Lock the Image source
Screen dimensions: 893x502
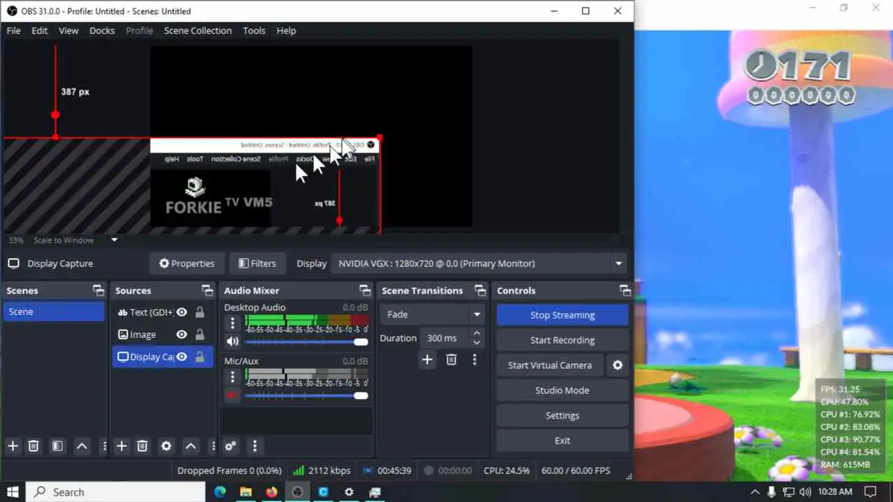pos(200,335)
